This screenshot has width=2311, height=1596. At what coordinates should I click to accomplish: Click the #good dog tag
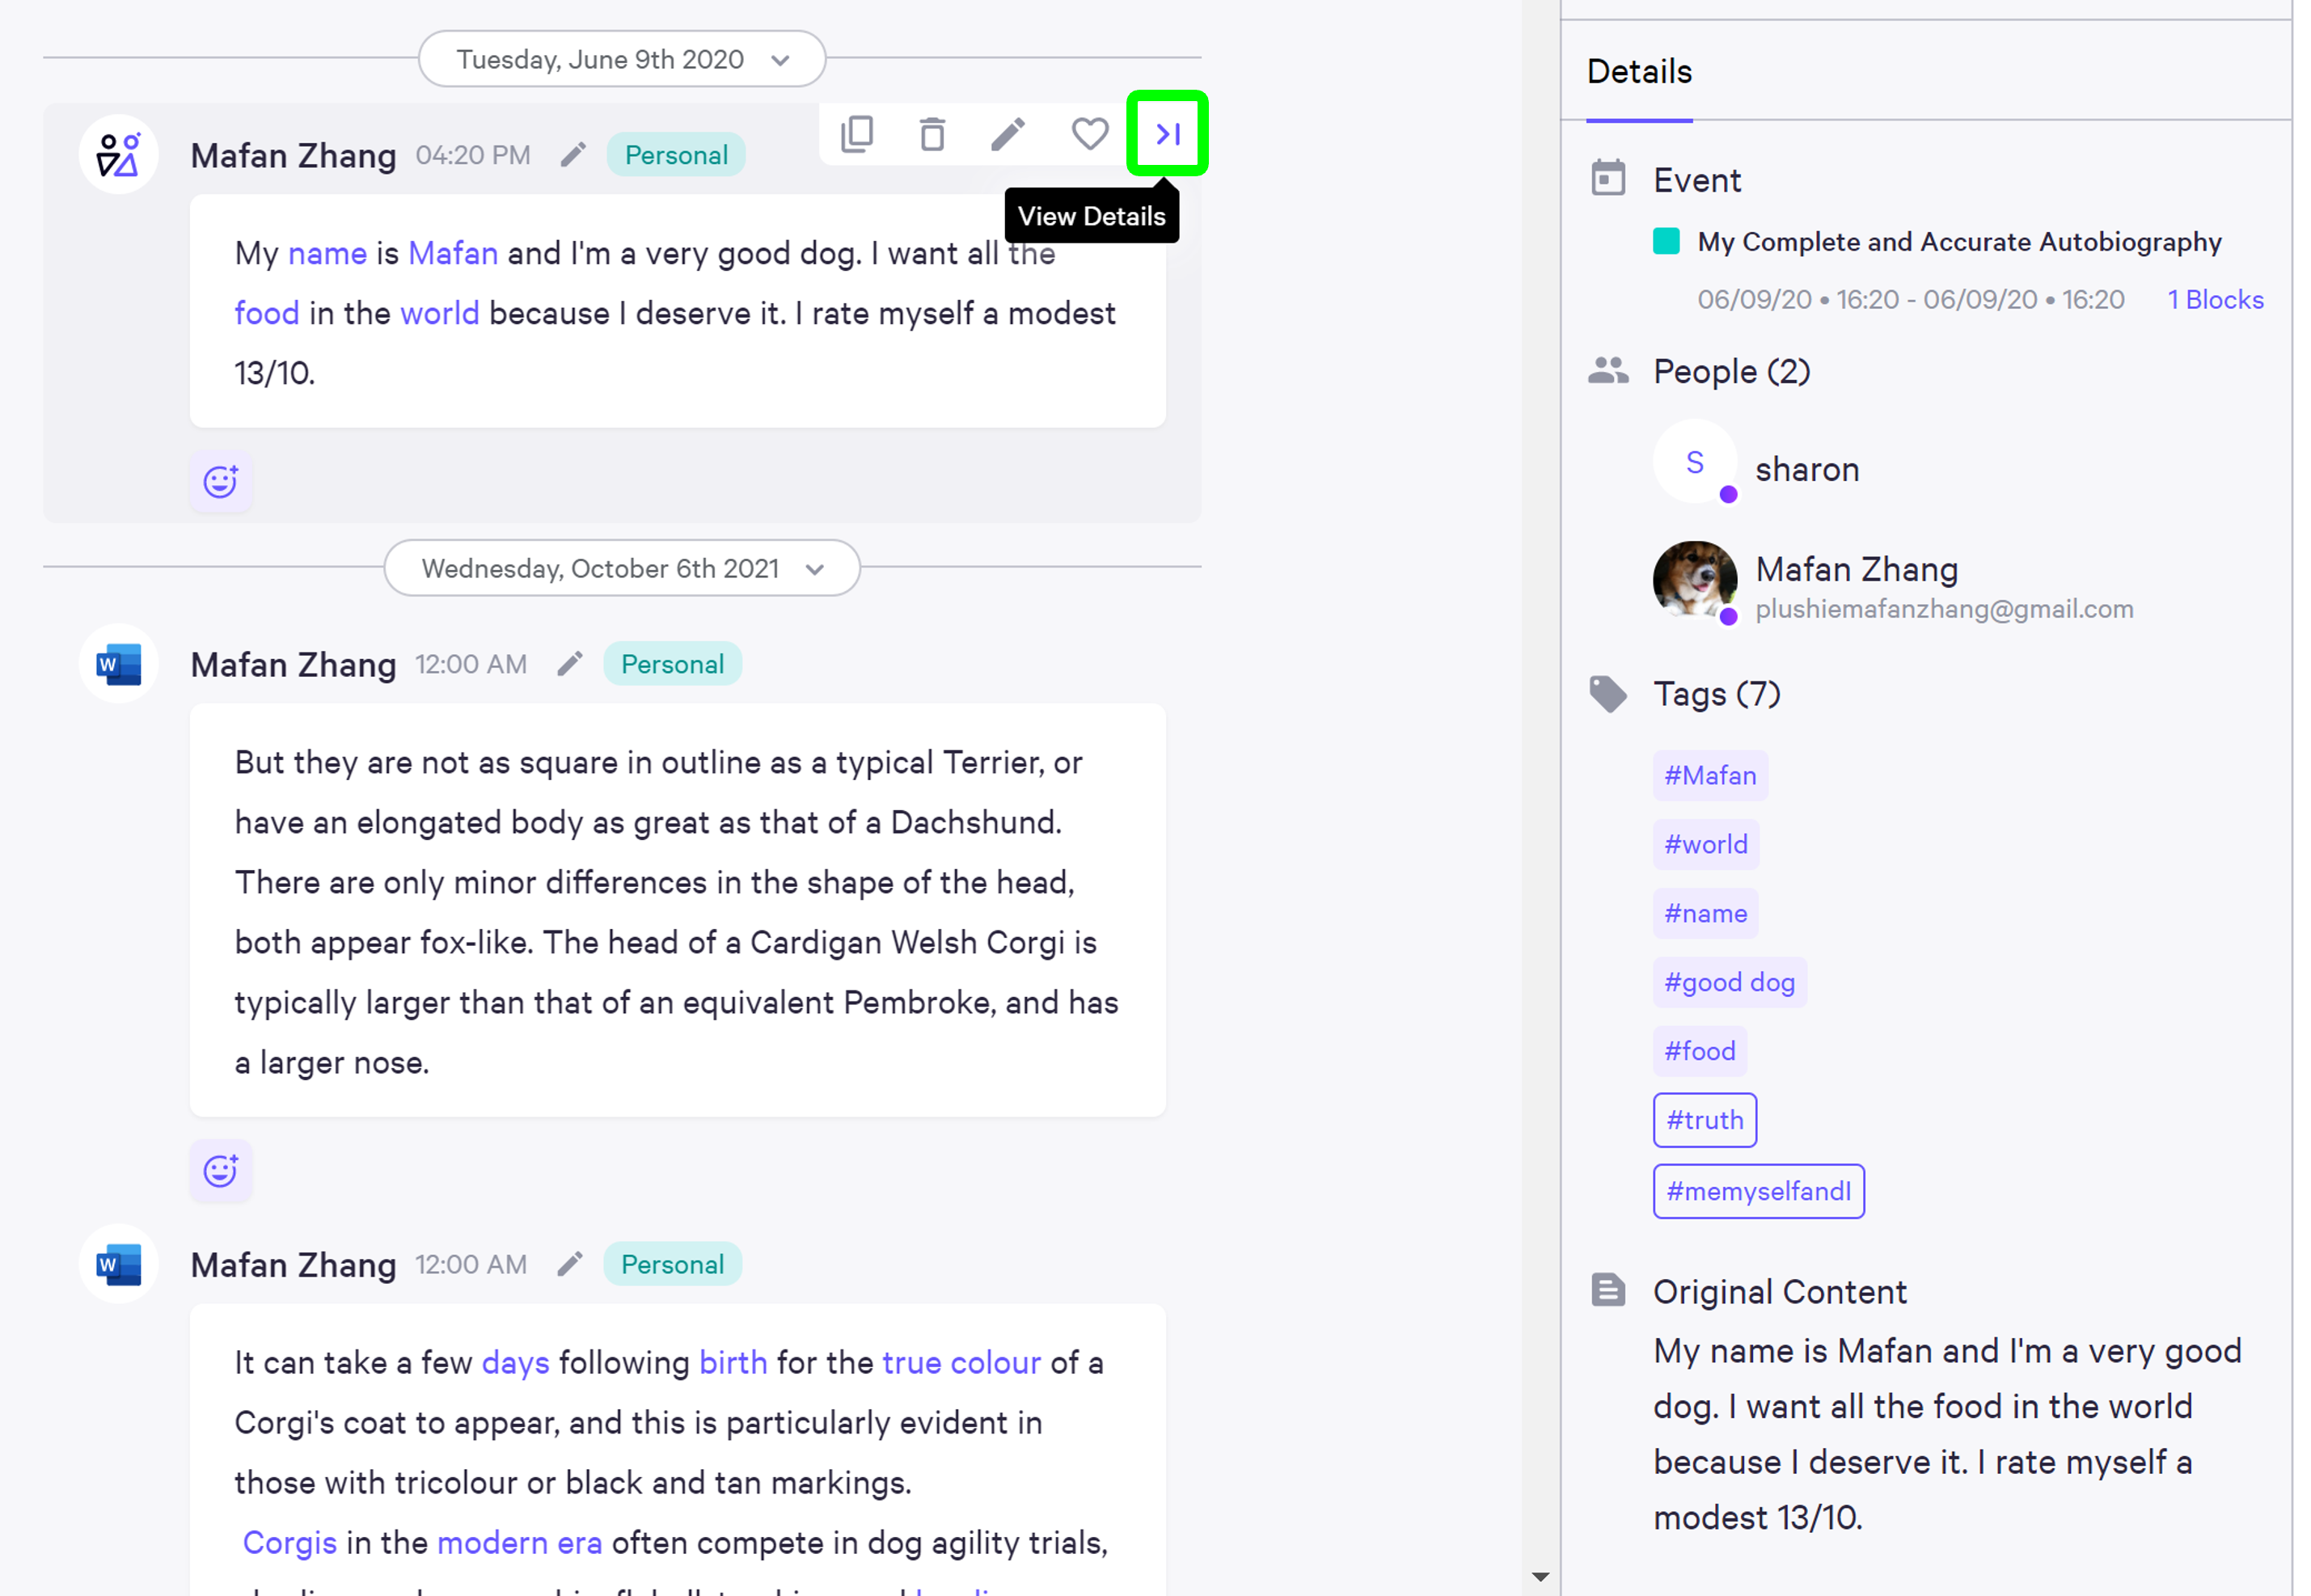[x=1729, y=982]
